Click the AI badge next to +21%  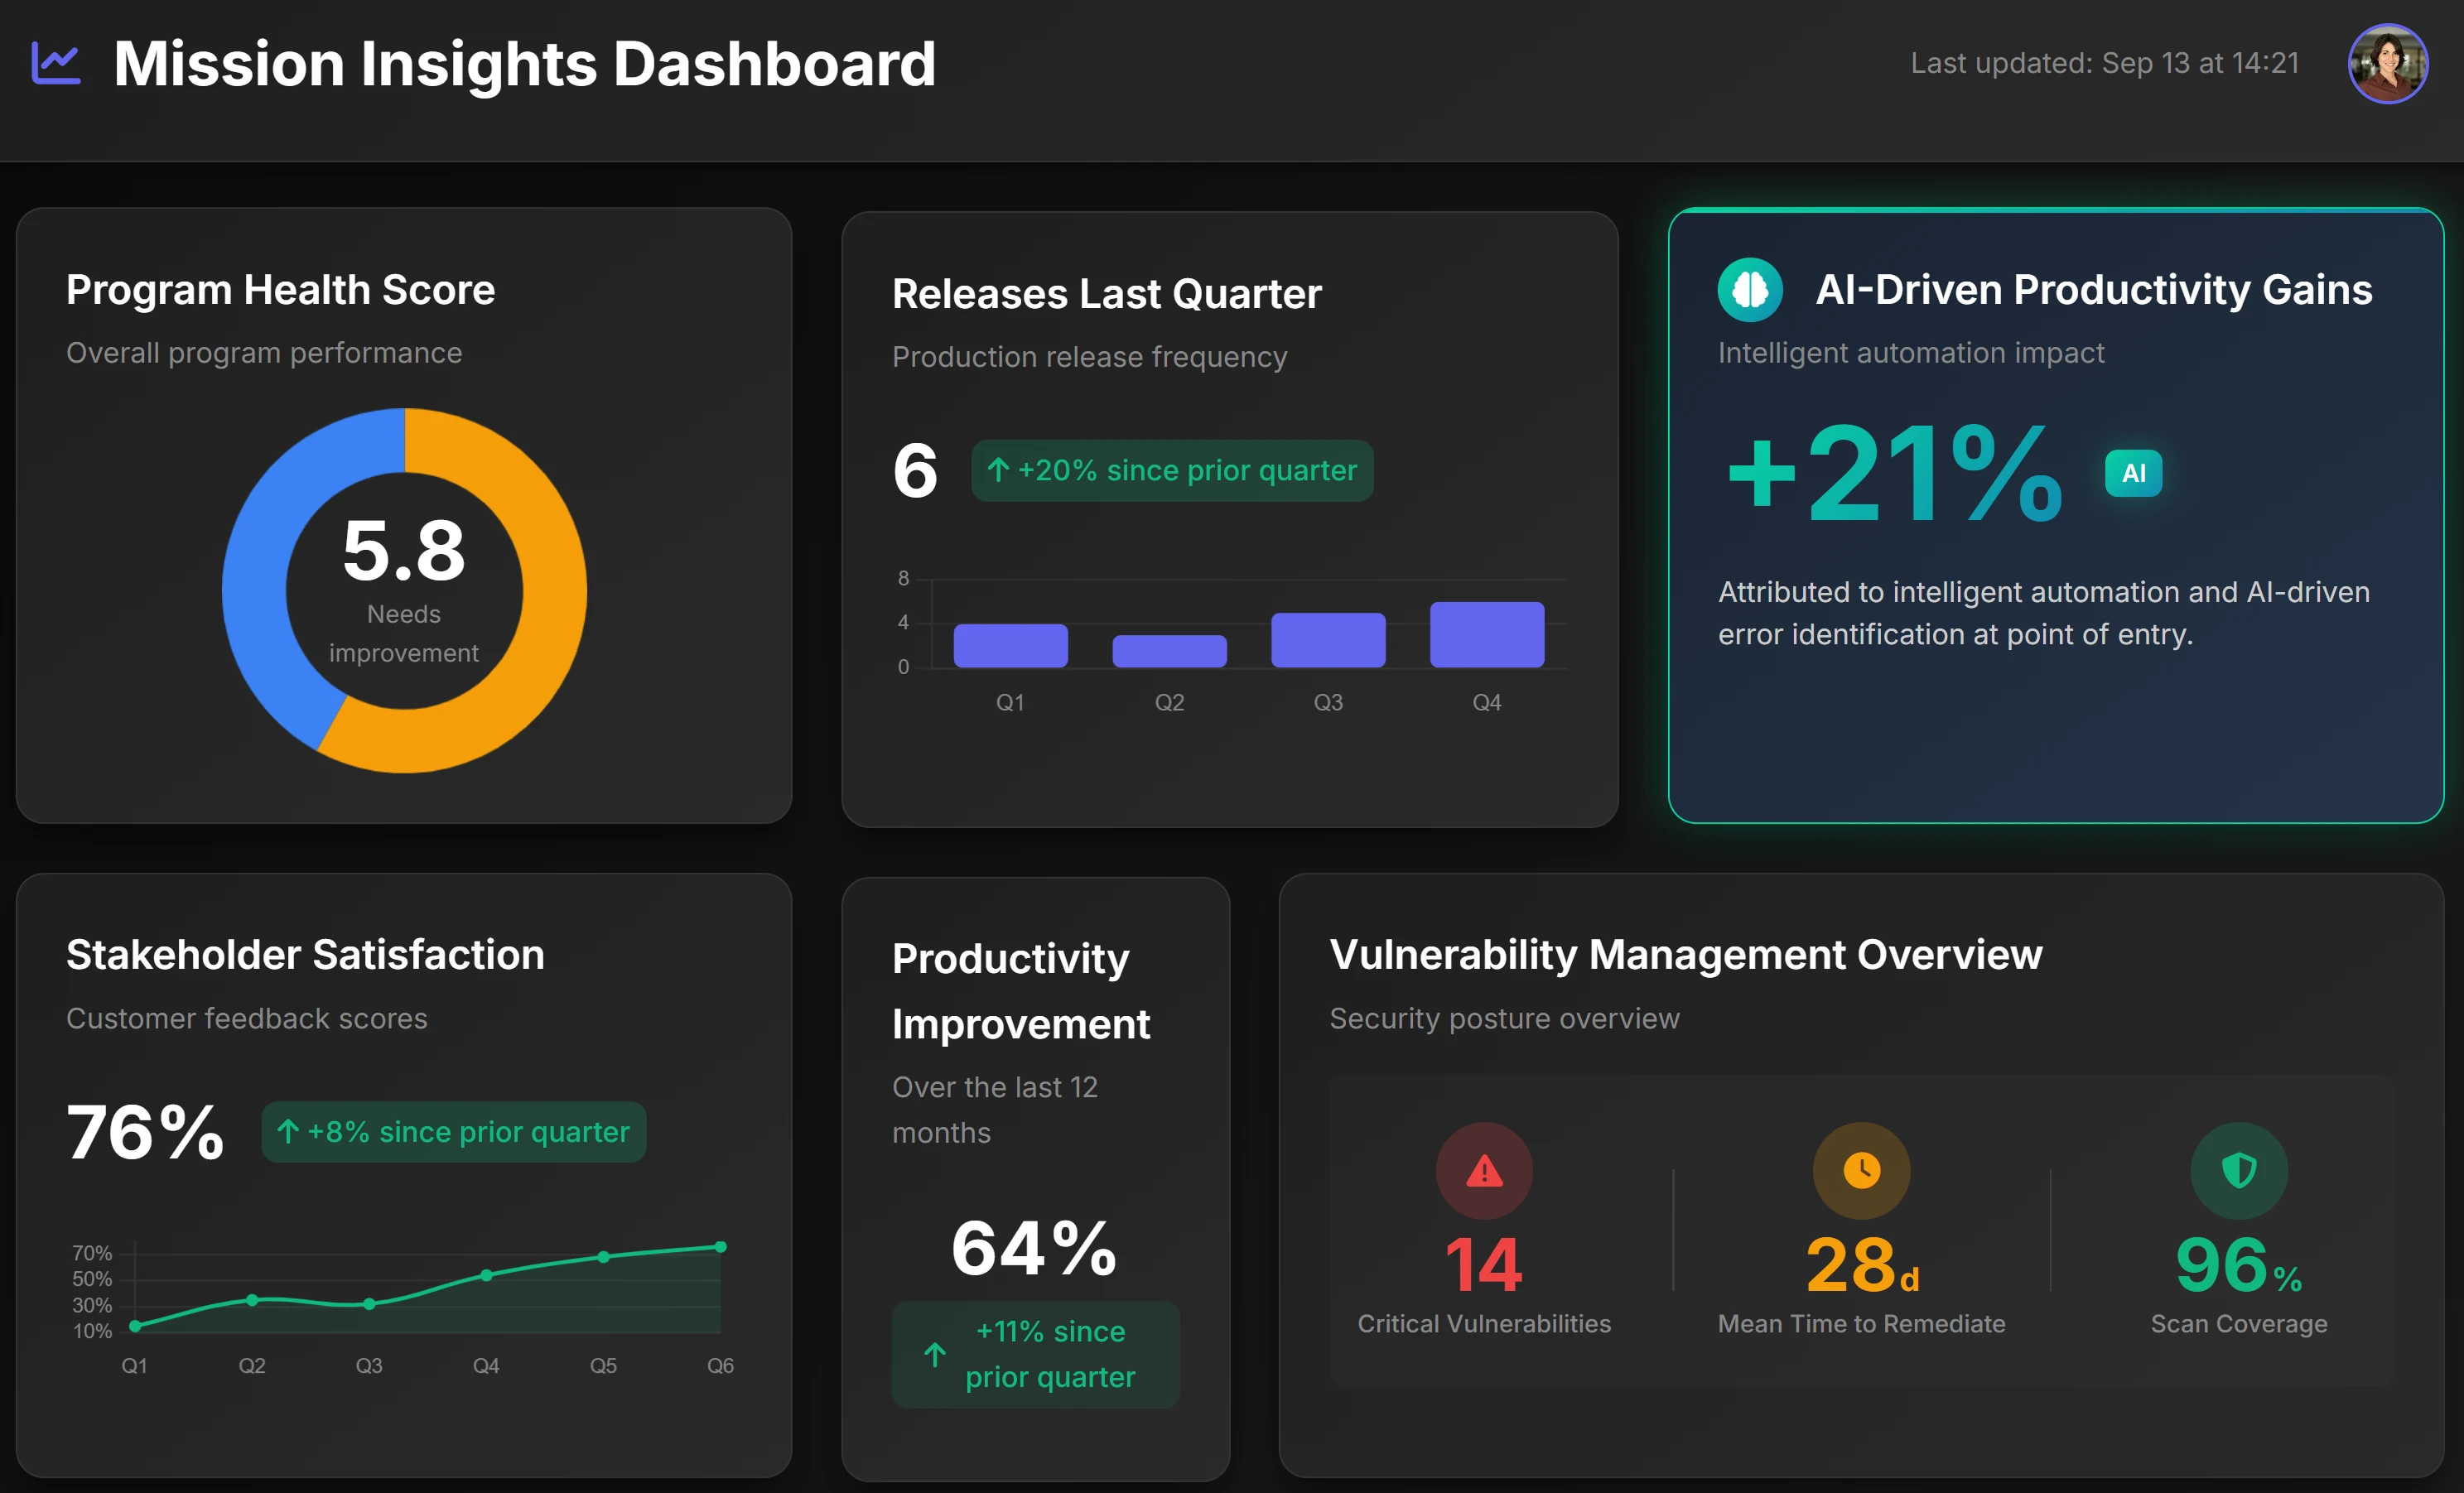[2134, 473]
